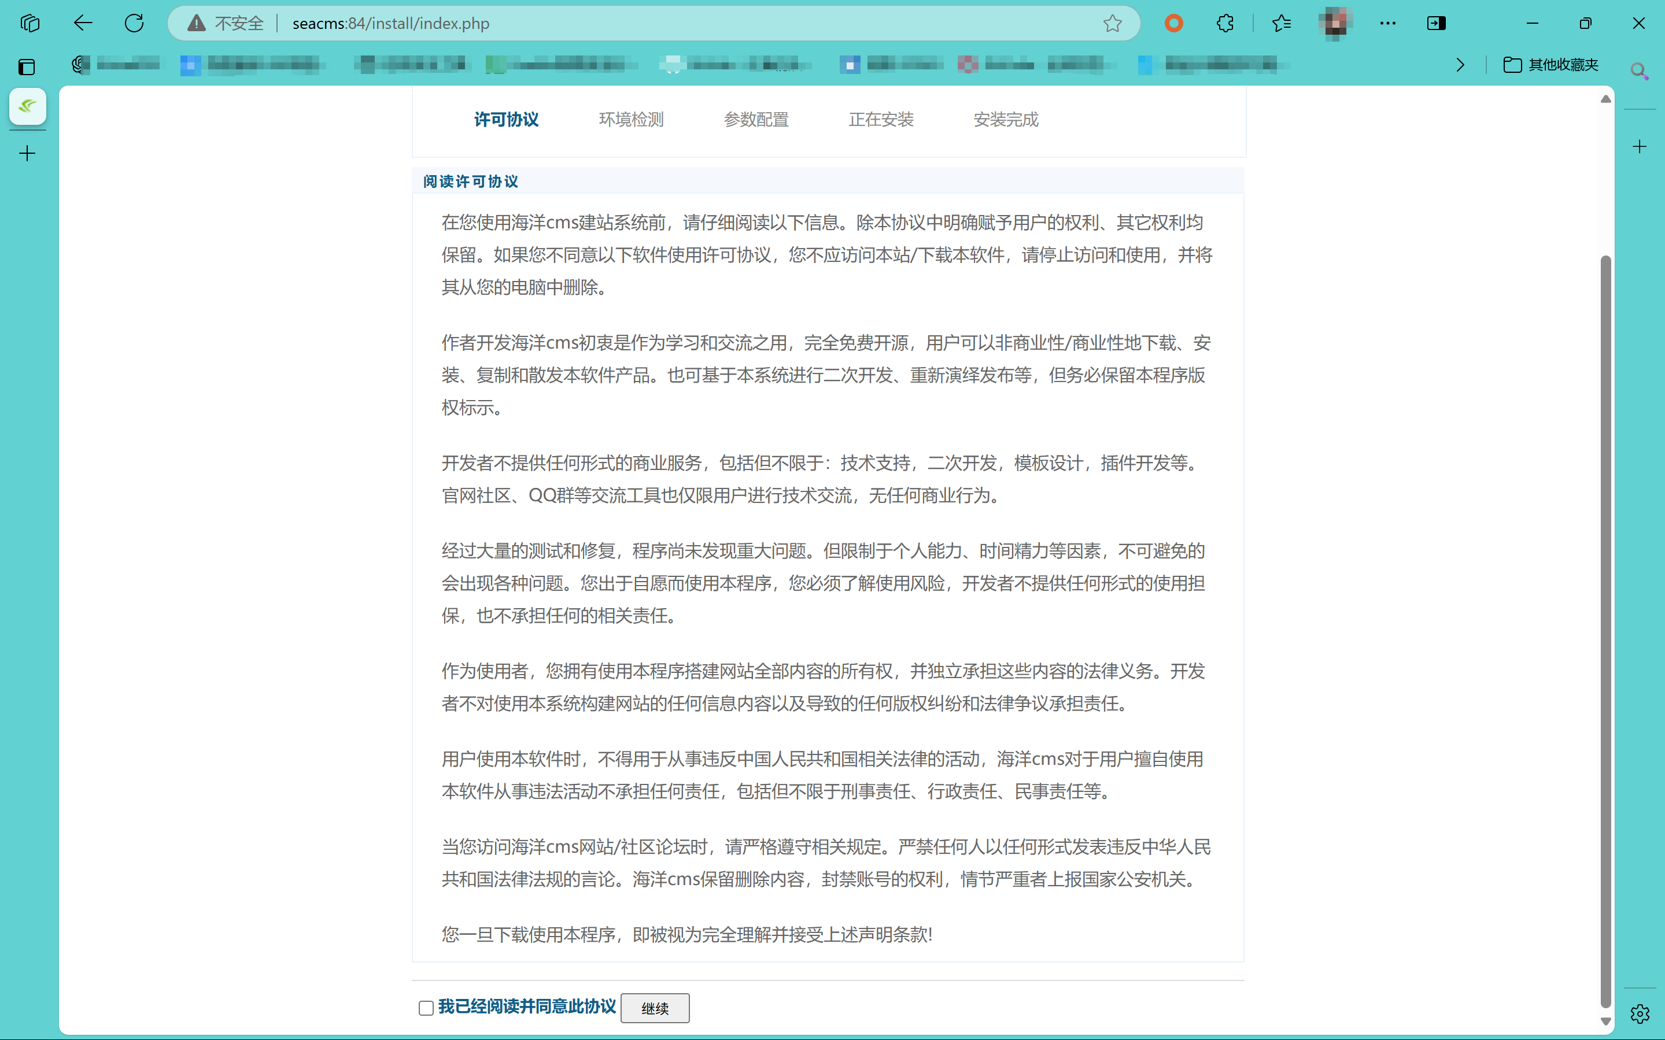
Task: Click the page's vertical scrollbar thumb
Action: coord(1605,619)
